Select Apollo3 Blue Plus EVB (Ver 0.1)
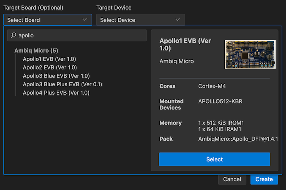The height and width of the screenshot is (190, 286). (63, 84)
